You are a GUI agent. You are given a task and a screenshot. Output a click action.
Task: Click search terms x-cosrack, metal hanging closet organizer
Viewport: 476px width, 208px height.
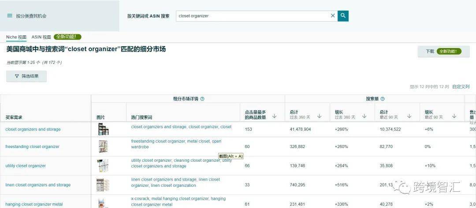(178, 201)
